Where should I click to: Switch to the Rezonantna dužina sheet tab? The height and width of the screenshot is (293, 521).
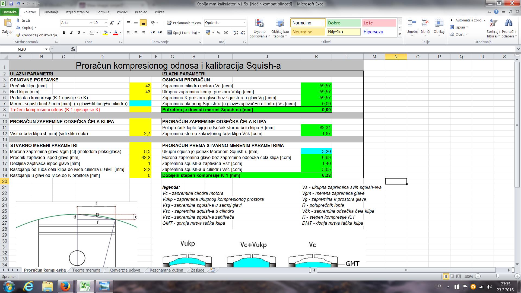(166, 270)
